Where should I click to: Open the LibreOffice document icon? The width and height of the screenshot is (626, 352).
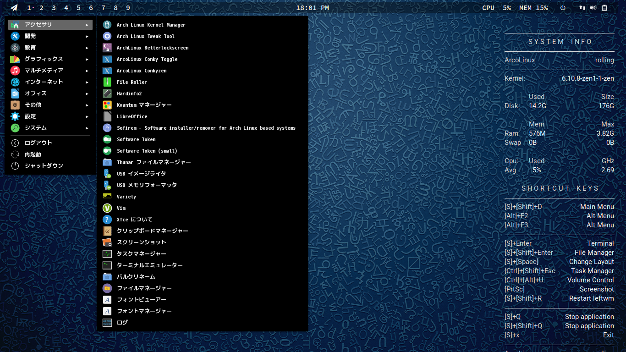(x=107, y=116)
